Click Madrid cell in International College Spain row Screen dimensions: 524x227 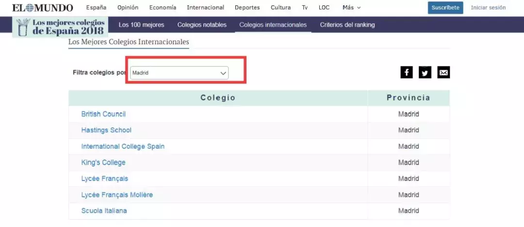click(x=409, y=146)
